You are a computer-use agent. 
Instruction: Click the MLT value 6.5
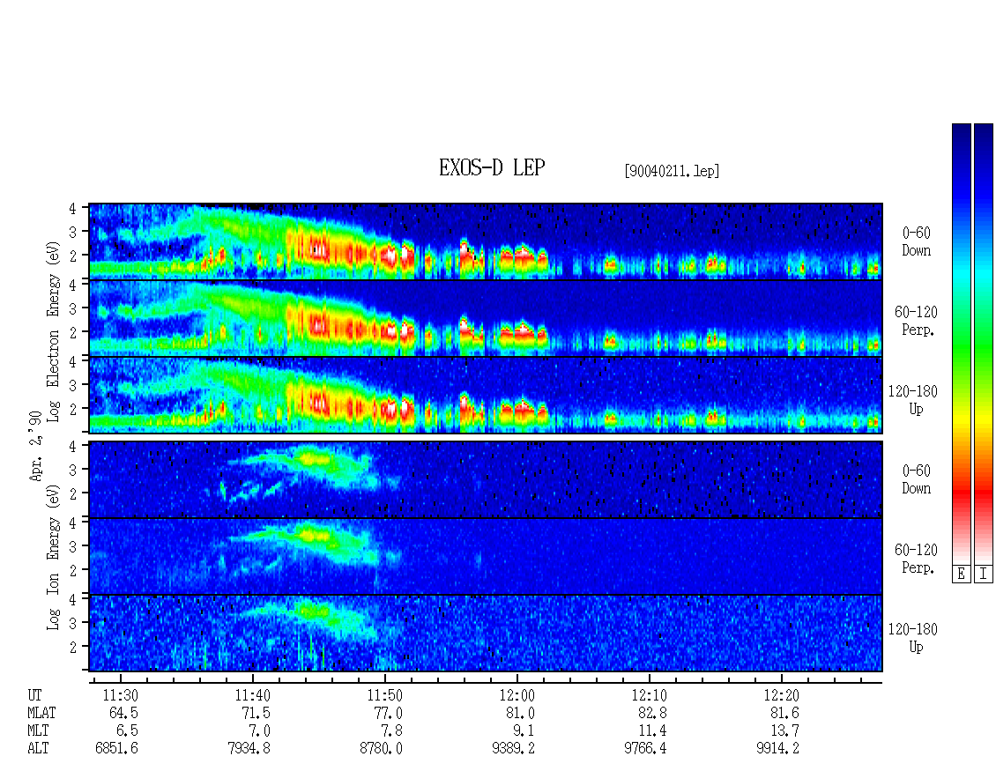127,731
